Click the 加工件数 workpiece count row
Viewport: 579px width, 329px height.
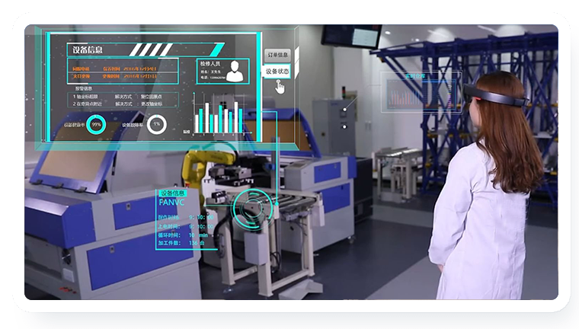(x=184, y=244)
